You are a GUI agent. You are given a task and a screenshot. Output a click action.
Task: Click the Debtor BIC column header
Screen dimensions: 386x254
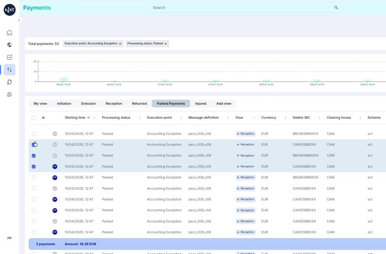tap(302, 118)
